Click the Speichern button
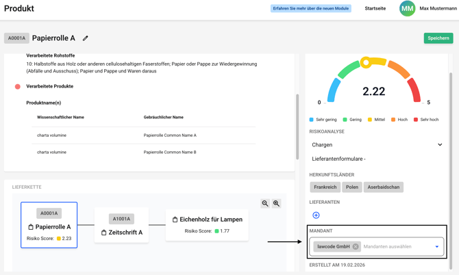The width and height of the screenshot is (459, 275). (438, 38)
